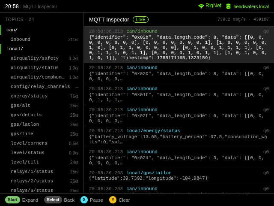274x206 pixels.
Task: Select the relays/2/status topic
Action: [42, 181]
